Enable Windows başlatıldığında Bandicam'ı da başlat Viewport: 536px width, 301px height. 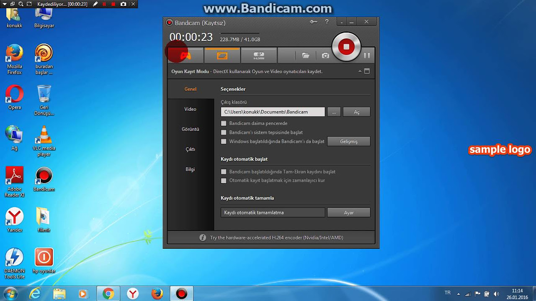(x=224, y=141)
